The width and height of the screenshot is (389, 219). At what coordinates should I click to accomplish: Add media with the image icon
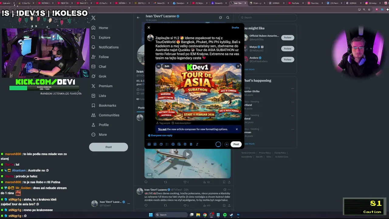[x=149, y=144]
